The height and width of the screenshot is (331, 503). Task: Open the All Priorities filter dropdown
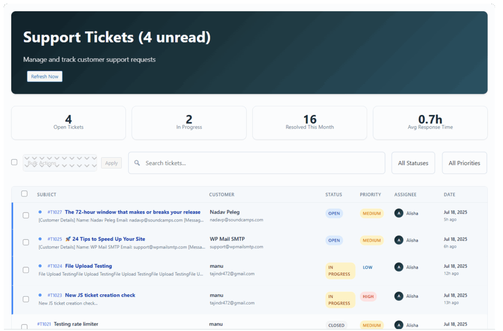(x=465, y=163)
